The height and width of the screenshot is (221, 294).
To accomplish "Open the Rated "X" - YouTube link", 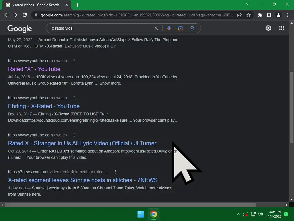I will point(34,69).
